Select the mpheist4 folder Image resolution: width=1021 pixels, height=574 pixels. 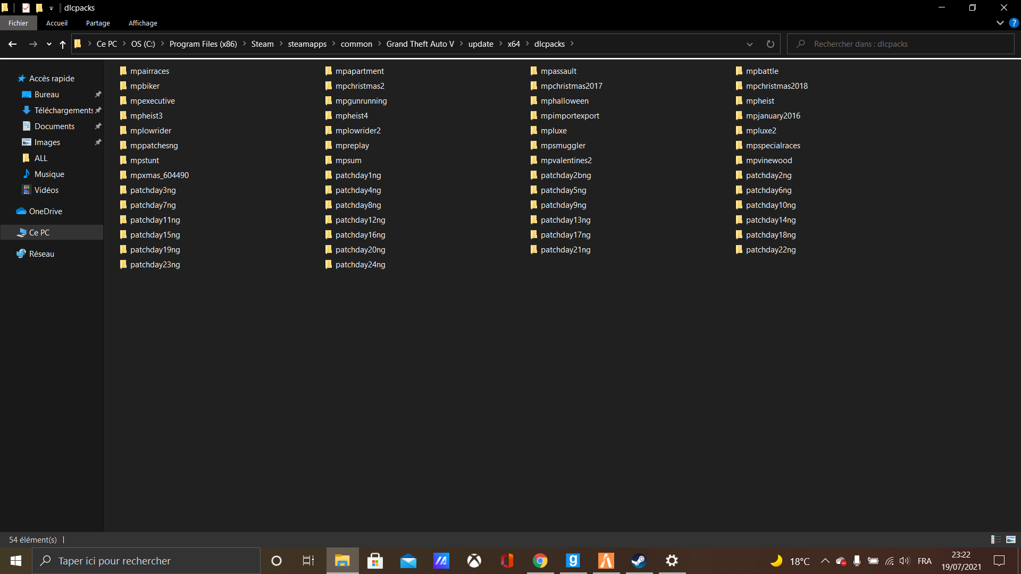352,116
